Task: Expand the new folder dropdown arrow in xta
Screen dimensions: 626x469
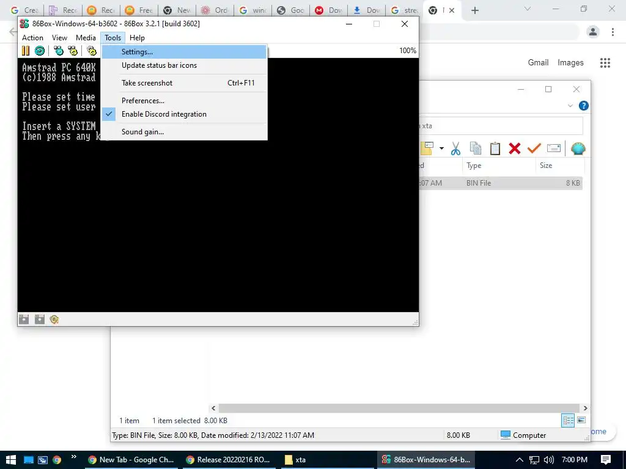Action: pos(441,148)
